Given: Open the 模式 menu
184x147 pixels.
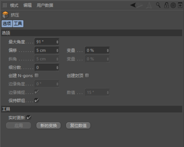Looking at the screenshot, I should click(14, 5).
